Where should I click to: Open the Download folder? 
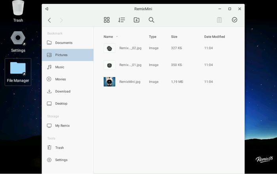63,91
